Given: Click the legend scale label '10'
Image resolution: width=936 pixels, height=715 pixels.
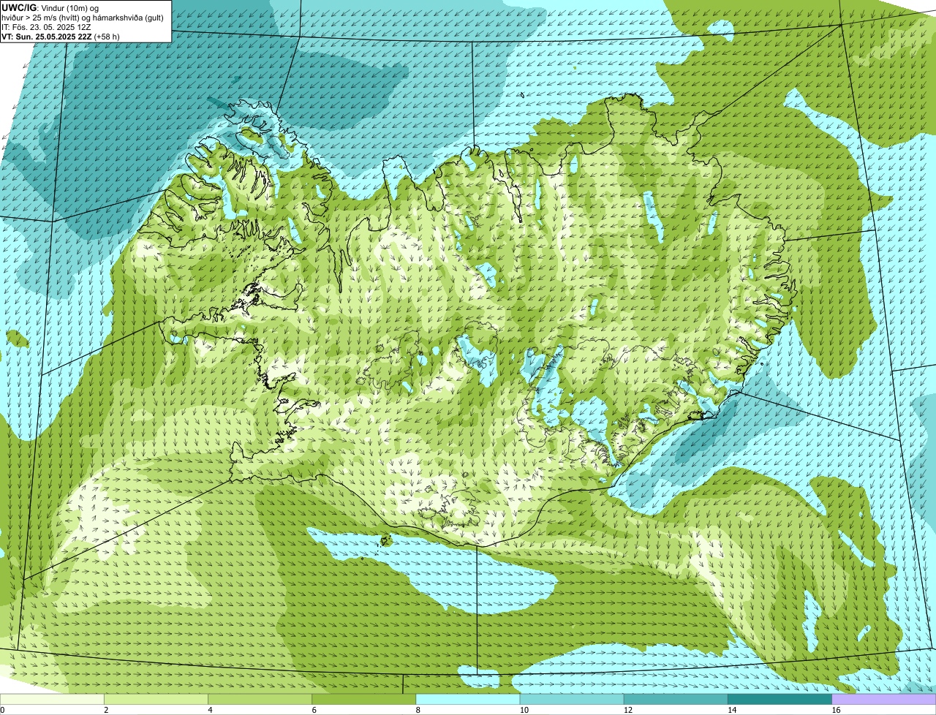Looking at the screenshot, I should pyautogui.click(x=524, y=710).
